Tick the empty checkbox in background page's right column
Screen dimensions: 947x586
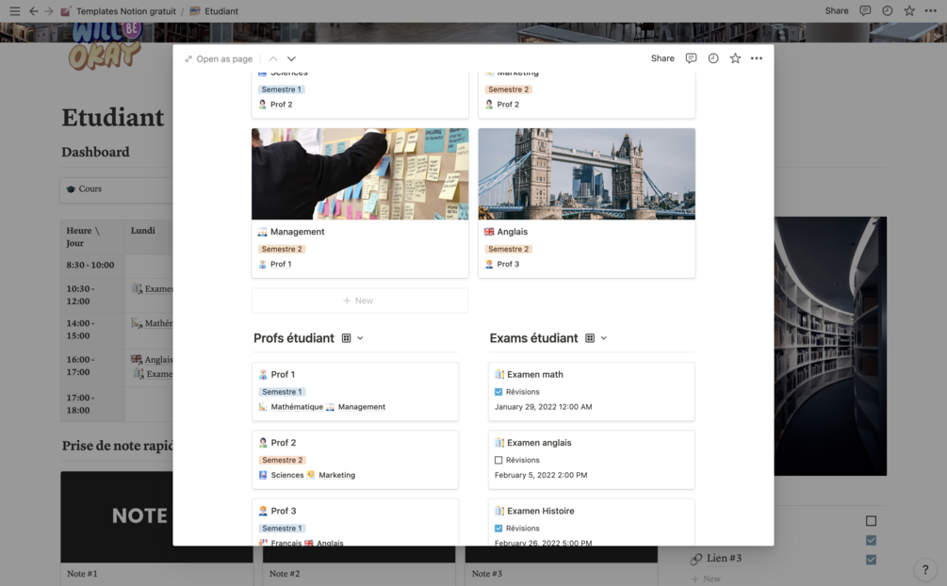(871, 521)
